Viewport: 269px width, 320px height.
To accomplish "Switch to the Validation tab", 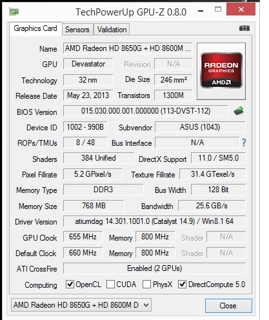I will click(112, 30).
